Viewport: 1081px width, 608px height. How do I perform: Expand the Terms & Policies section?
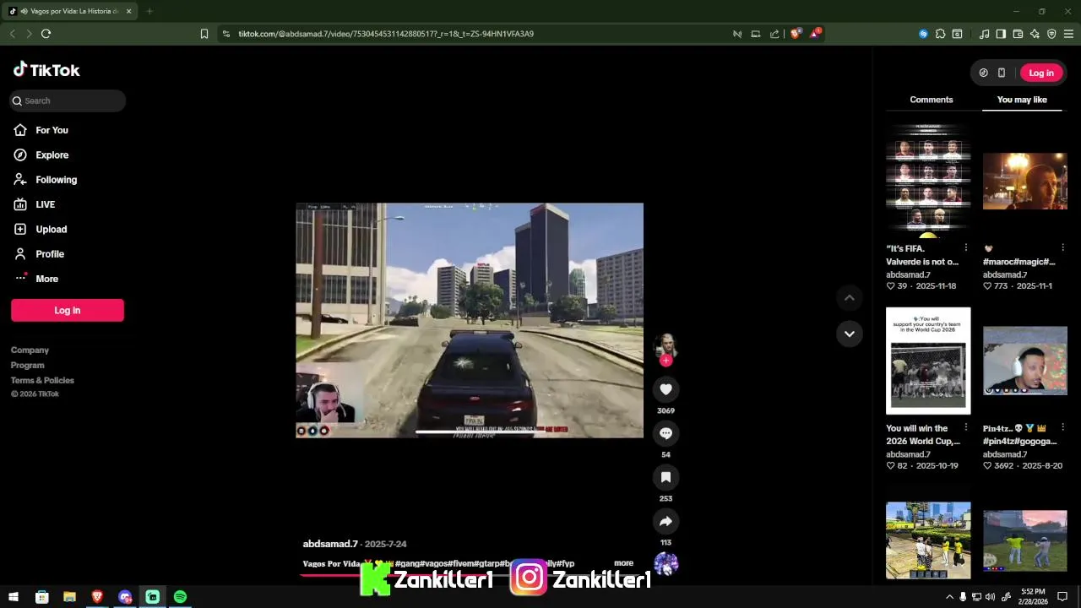(42, 380)
